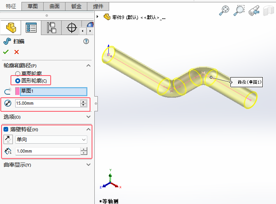The width and height of the screenshot is (276, 204).
Task: Click Previous View icon
Action: 254,11
